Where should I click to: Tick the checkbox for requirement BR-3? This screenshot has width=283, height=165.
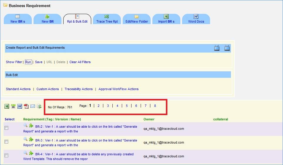tap(6, 142)
